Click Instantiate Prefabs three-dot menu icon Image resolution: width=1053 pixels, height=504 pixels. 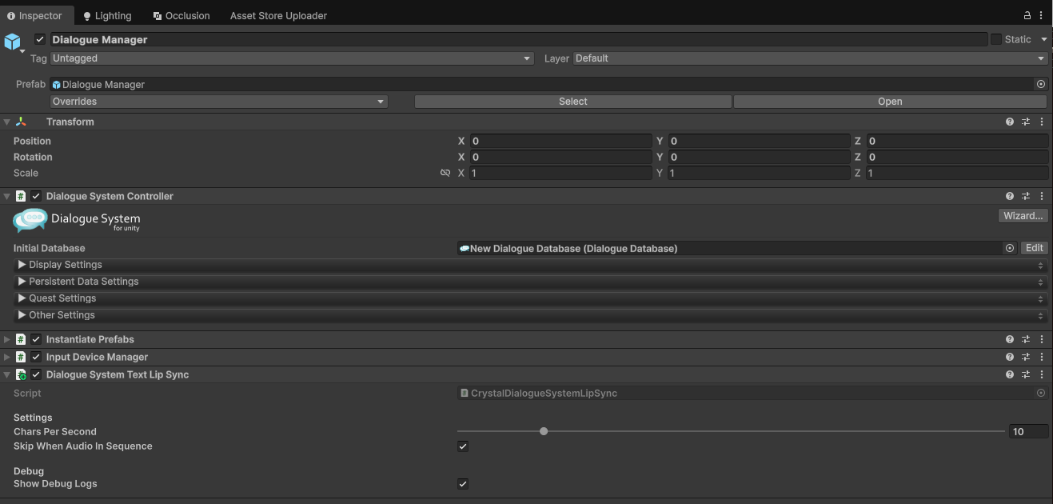[1042, 340]
